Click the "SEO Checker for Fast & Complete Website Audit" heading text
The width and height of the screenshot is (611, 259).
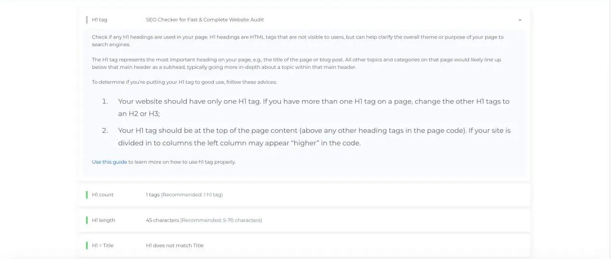[205, 20]
